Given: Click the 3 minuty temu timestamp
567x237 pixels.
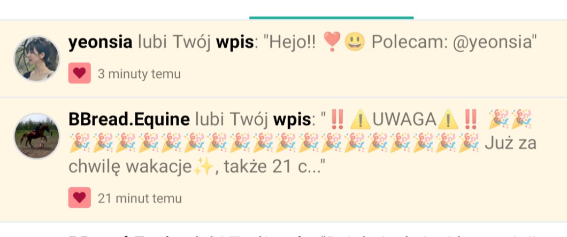Looking at the screenshot, I should click(x=139, y=74).
